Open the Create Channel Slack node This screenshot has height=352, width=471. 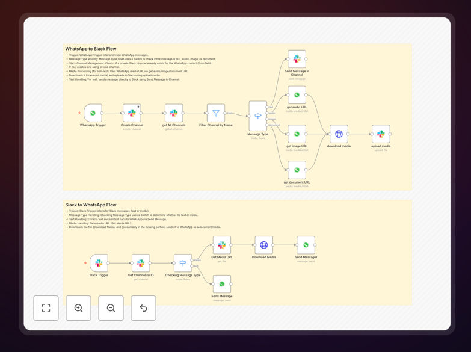pyautogui.click(x=132, y=113)
